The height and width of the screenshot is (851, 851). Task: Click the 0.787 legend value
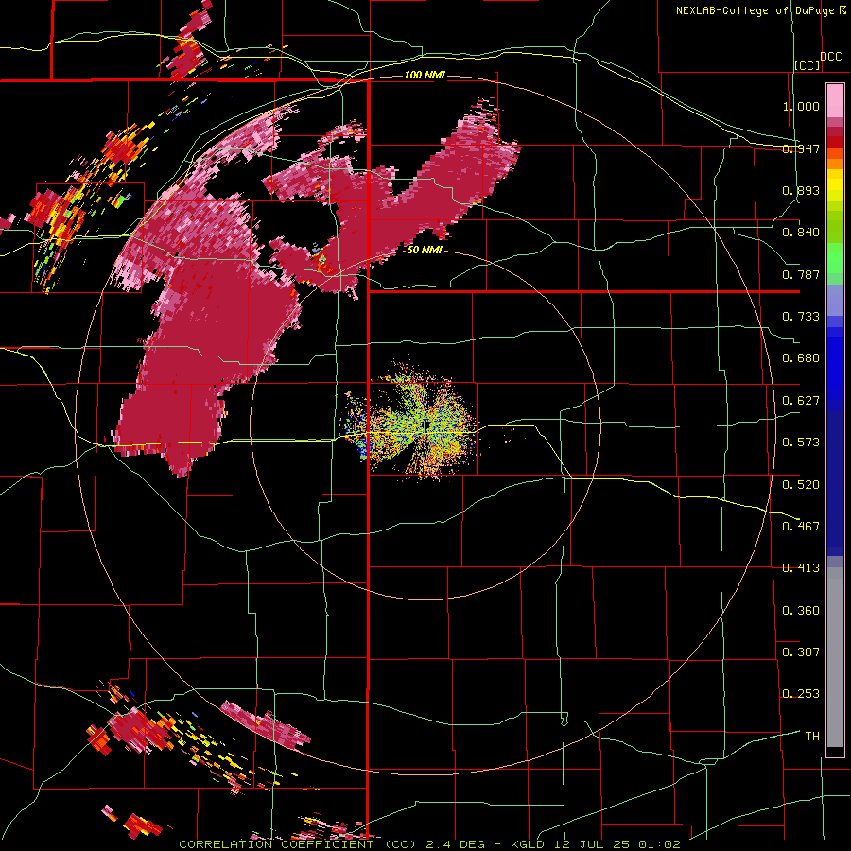point(801,274)
